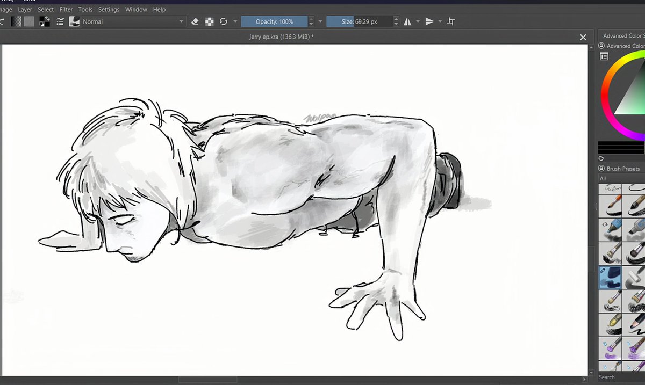This screenshot has width=645, height=385.
Task: Select the purple watercolor brush preset
Action: click(x=610, y=348)
